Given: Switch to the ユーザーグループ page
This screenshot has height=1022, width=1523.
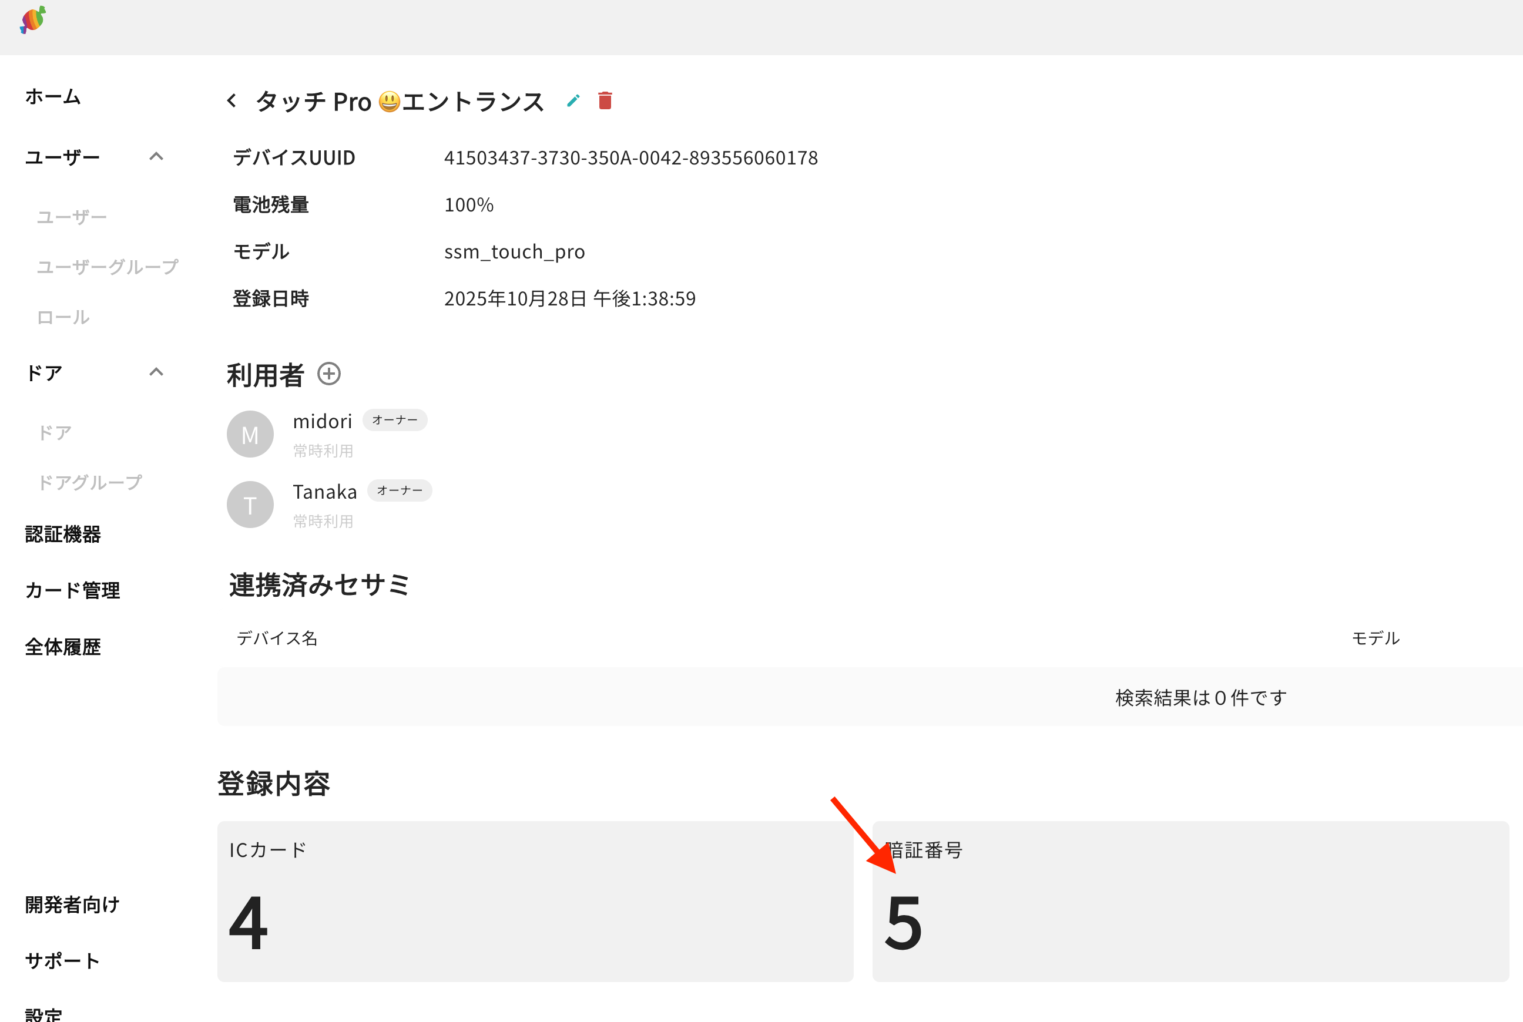Looking at the screenshot, I should pyautogui.click(x=108, y=265).
